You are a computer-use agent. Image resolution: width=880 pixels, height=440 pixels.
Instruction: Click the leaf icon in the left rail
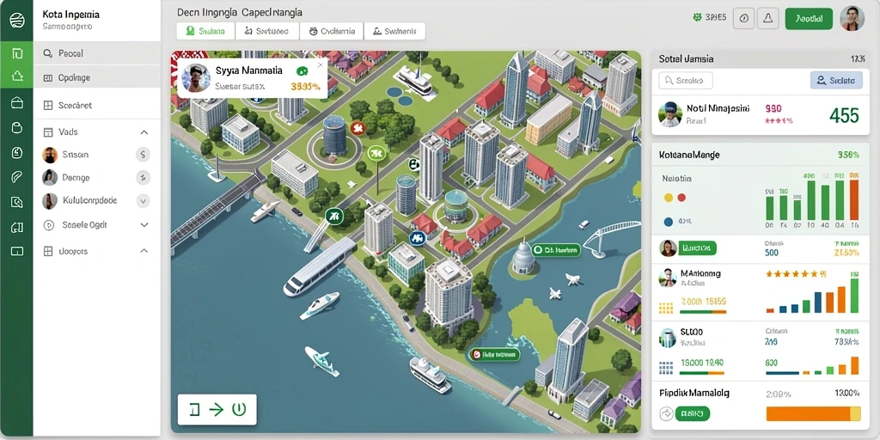(17, 177)
